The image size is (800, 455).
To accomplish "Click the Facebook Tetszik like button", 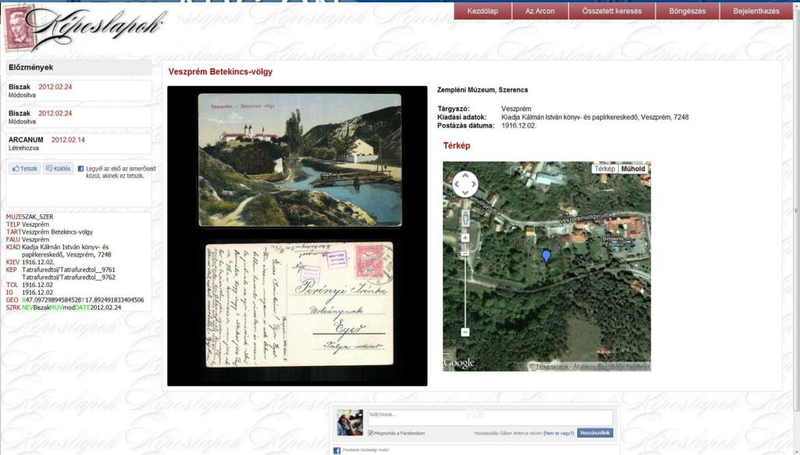I will 24,169.
